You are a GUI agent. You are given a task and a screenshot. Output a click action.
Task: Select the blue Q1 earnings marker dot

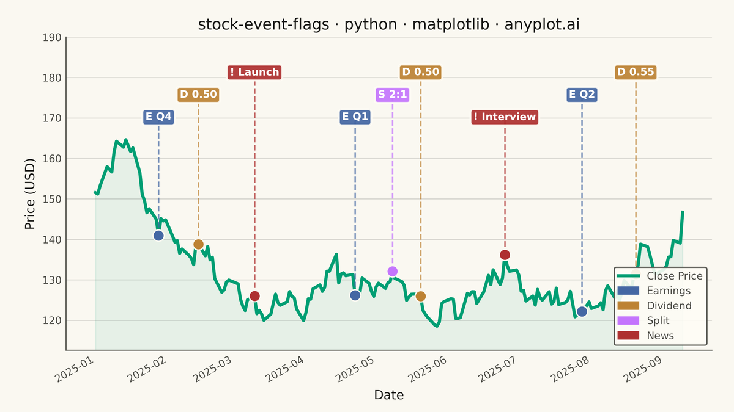[x=355, y=295]
